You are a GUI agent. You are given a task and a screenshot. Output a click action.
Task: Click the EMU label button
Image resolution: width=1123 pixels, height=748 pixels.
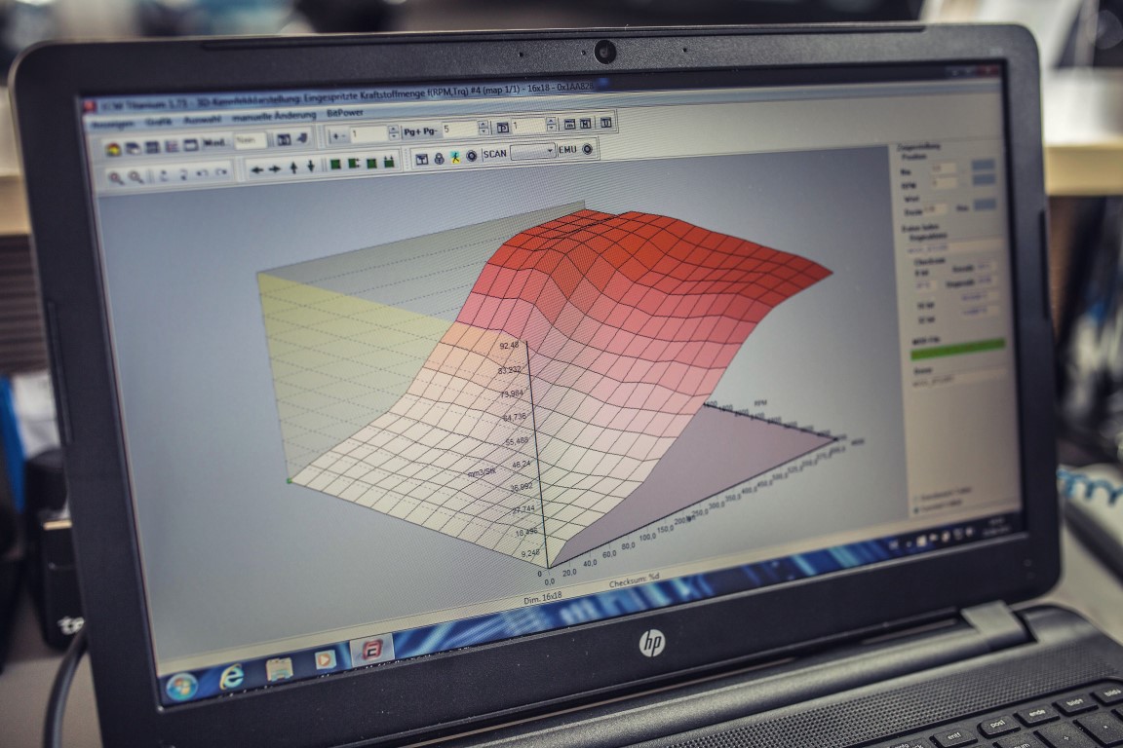(x=567, y=150)
